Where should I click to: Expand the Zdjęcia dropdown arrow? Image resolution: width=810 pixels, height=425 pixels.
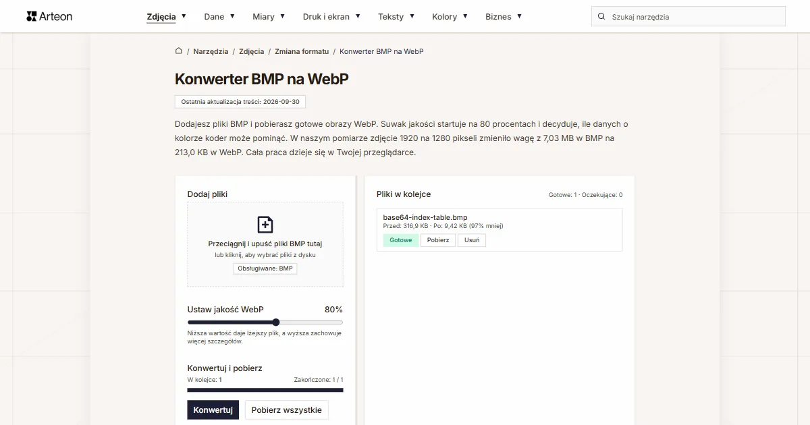pos(184,16)
